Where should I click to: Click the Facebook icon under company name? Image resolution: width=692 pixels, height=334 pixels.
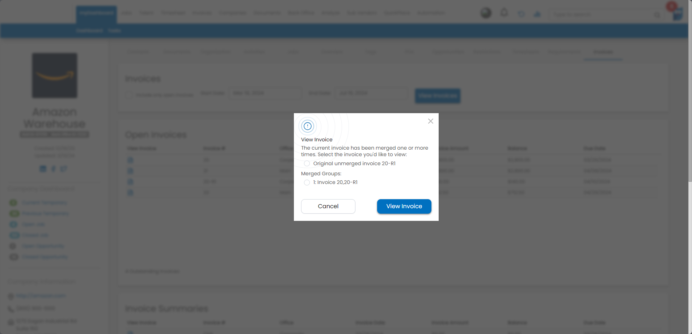pyautogui.click(x=53, y=169)
